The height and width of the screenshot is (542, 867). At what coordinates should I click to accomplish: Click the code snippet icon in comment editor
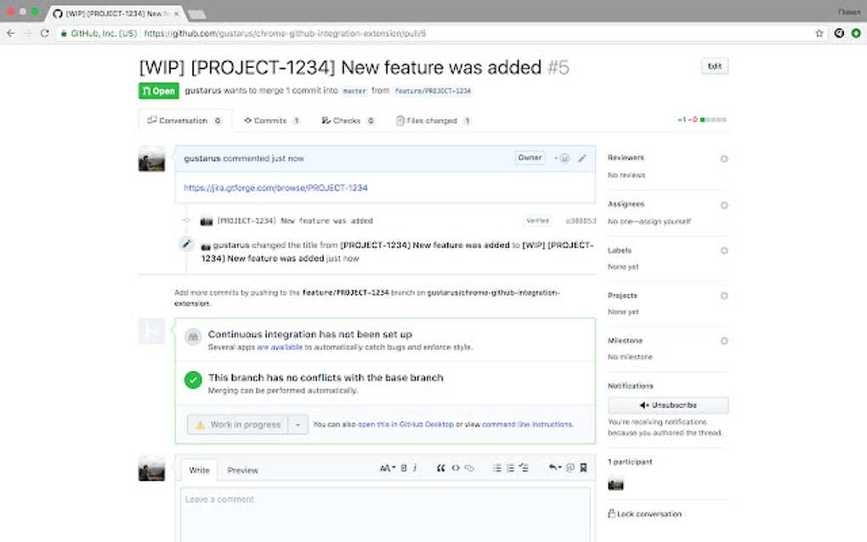click(x=456, y=468)
